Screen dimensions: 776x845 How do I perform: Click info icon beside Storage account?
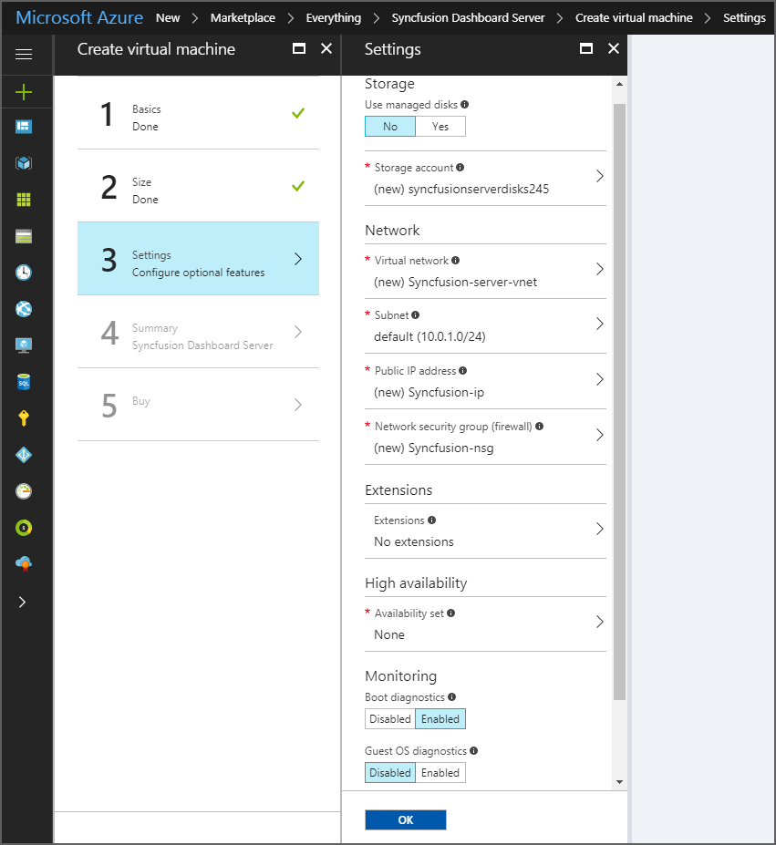[x=460, y=168]
